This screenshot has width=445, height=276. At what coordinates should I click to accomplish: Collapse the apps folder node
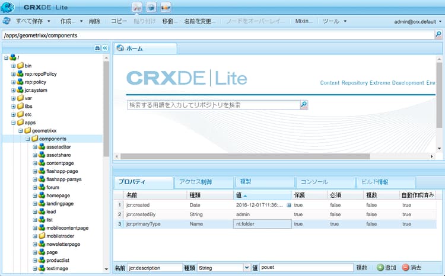[x=13, y=123]
